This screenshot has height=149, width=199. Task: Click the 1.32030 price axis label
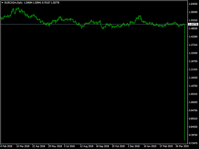pyautogui.click(x=193, y=53)
